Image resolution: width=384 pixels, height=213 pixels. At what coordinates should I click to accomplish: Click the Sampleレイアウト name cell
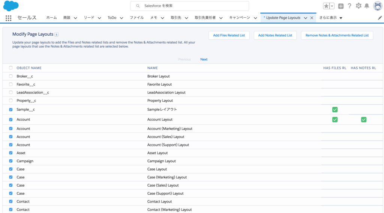point(162,109)
